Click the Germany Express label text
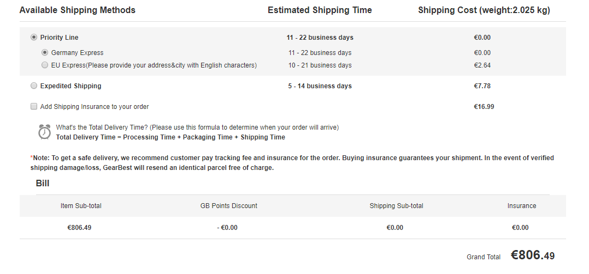Screen dimensions: 589x274 tap(77, 53)
